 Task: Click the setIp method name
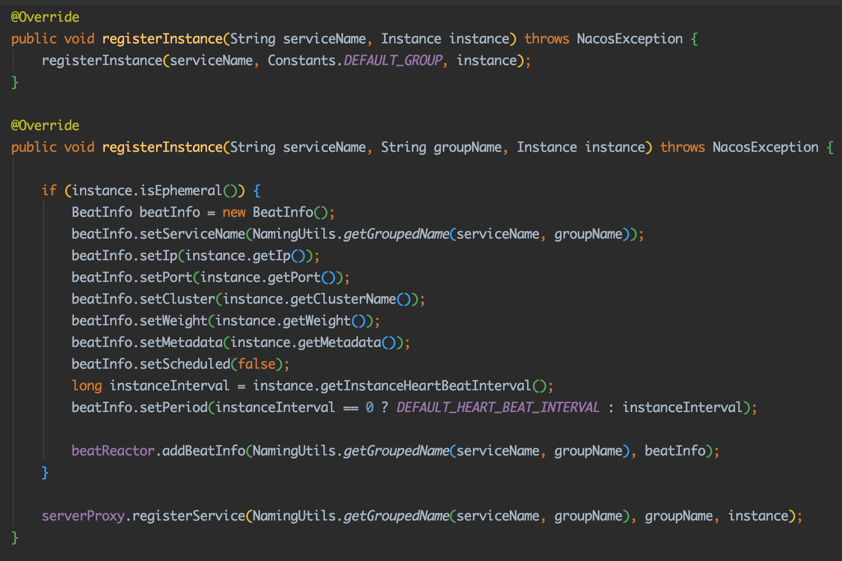pyautogui.click(x=158, y=256)
